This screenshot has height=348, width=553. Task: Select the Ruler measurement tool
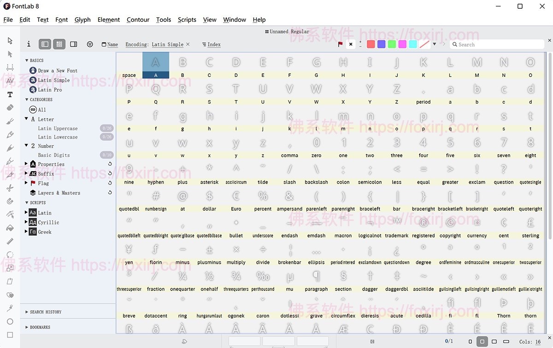[10, 241]
